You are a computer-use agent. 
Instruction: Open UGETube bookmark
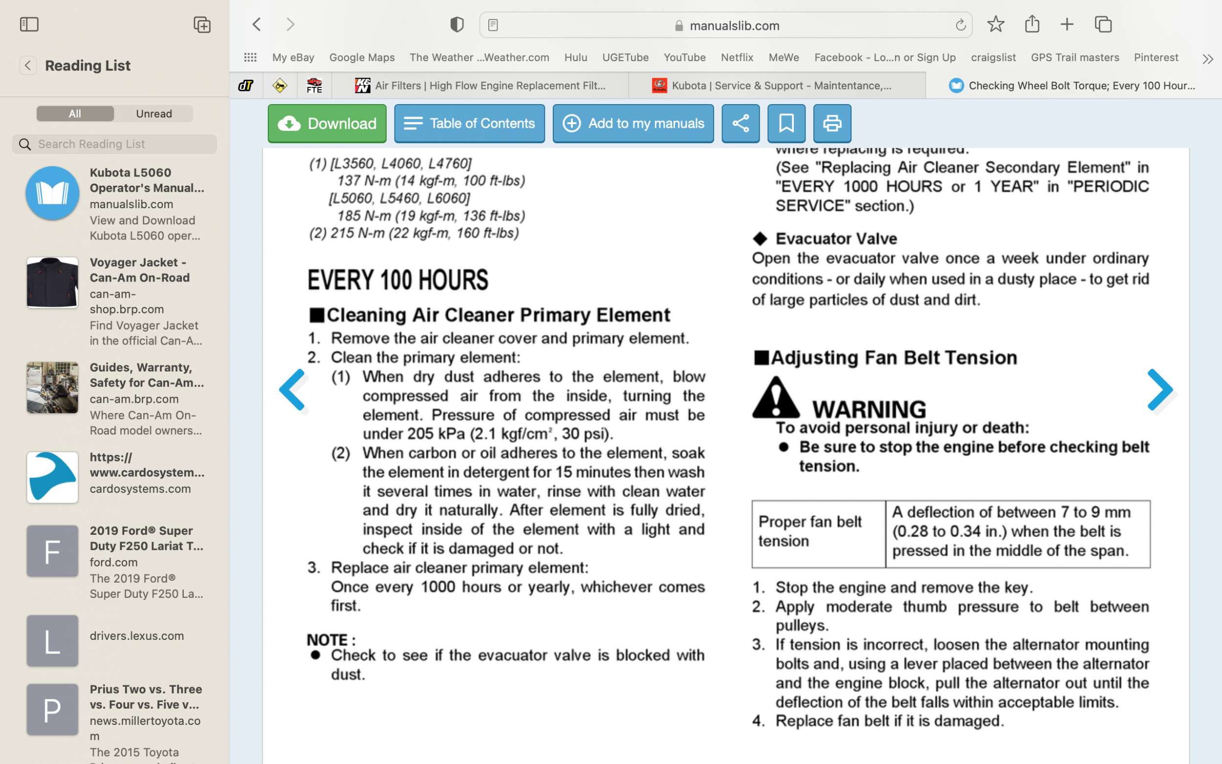[x=625, y=58]
